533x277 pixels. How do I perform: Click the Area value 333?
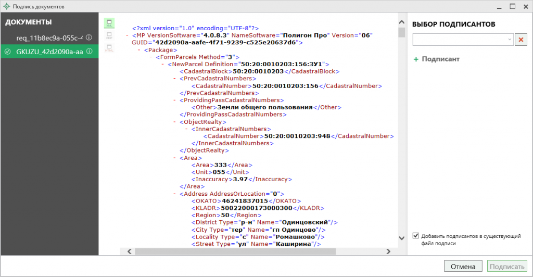tap(220, 165)
